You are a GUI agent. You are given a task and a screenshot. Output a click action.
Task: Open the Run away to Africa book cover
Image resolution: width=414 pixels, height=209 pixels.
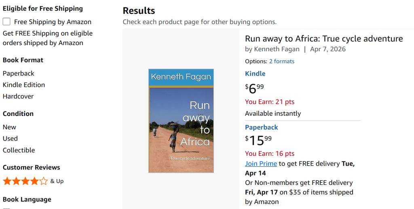[181, 121]
